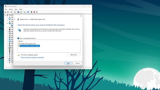Click the keyboard icon of the Key tree row

(9, 35)
